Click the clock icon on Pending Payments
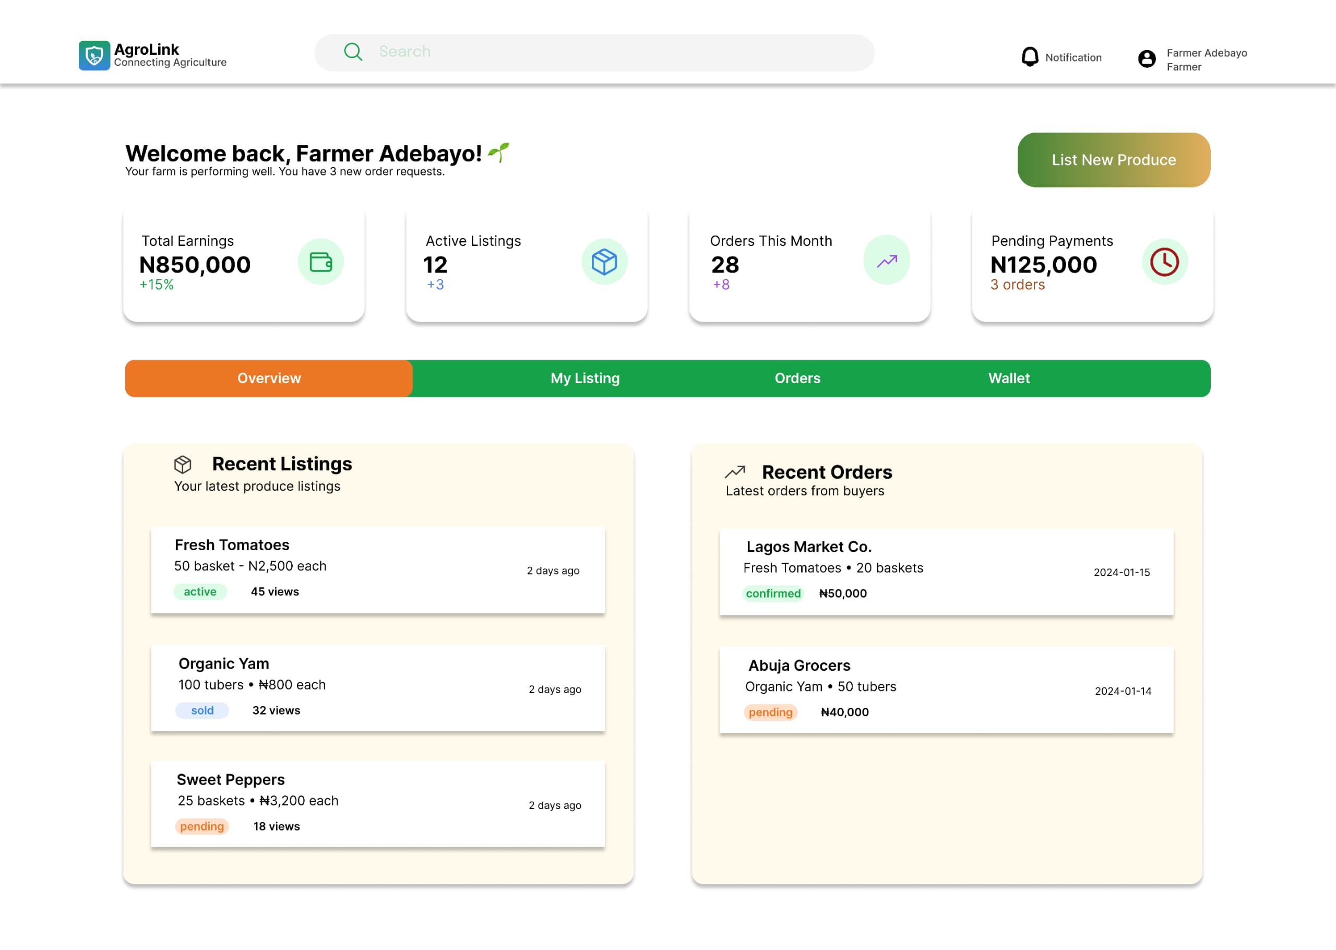The image size is (1336, 950). click(x=1164, y=262)
